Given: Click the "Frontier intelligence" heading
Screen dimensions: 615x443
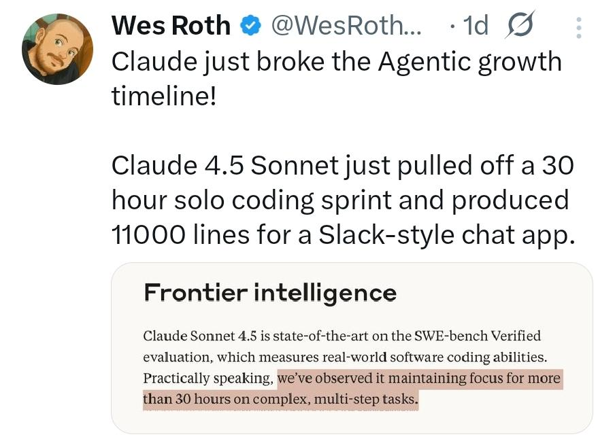Looking at the screenshot, I should tap(270, 292).
